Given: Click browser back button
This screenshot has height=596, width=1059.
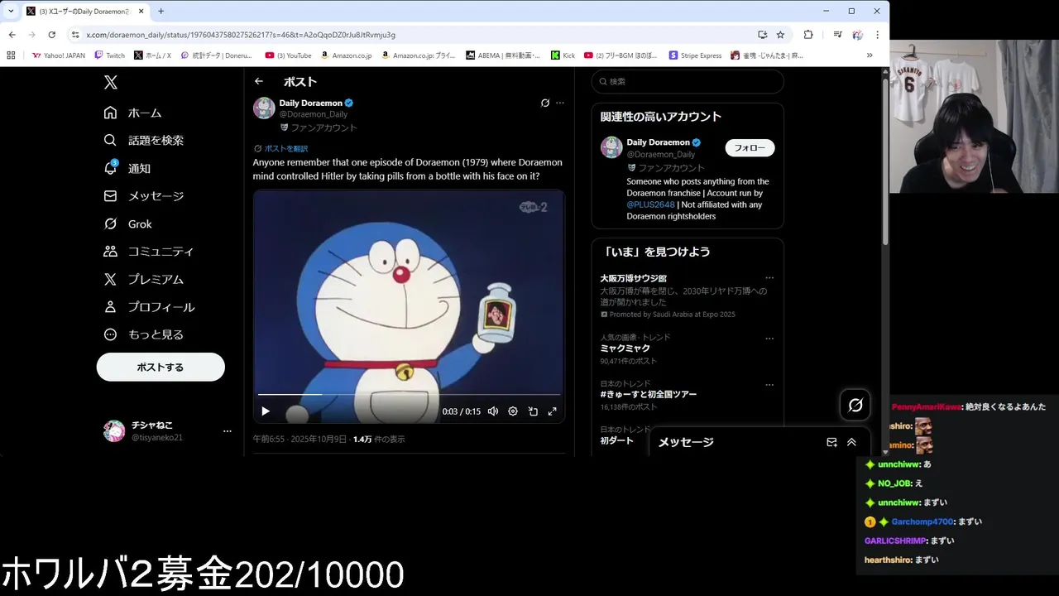Looking at the screenshot, I should tap(12, 35).
